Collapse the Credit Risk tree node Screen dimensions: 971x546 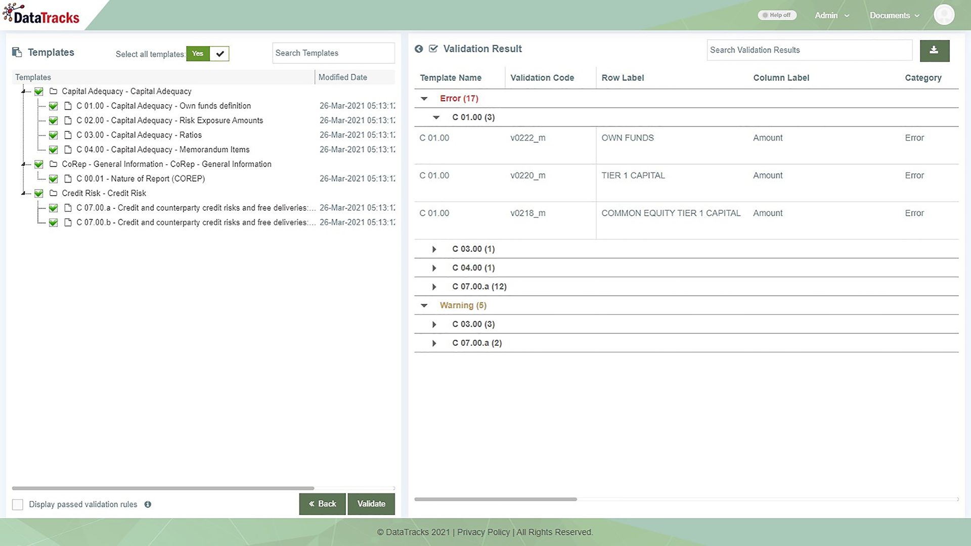coord(23,193)
